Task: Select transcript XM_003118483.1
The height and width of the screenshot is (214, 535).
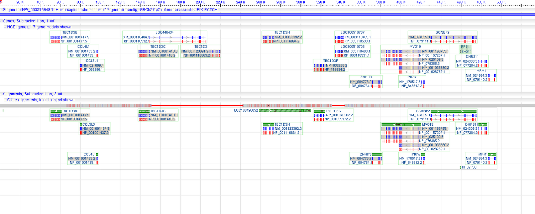Action: click(357, 51)
